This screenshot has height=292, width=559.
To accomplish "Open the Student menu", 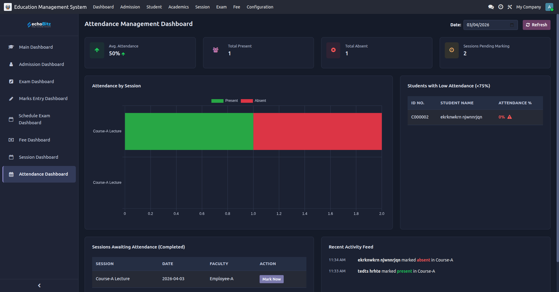I will pos(154,7).
